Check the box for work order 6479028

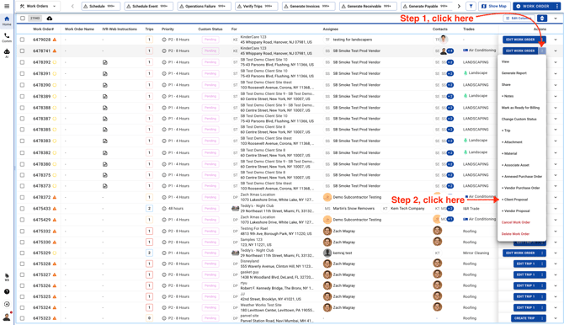(x=22, y=40)
